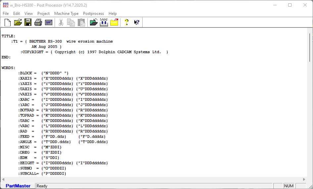Click the :FEED definition line
Viewport: 313px width, 189px height.
point(62,136)
